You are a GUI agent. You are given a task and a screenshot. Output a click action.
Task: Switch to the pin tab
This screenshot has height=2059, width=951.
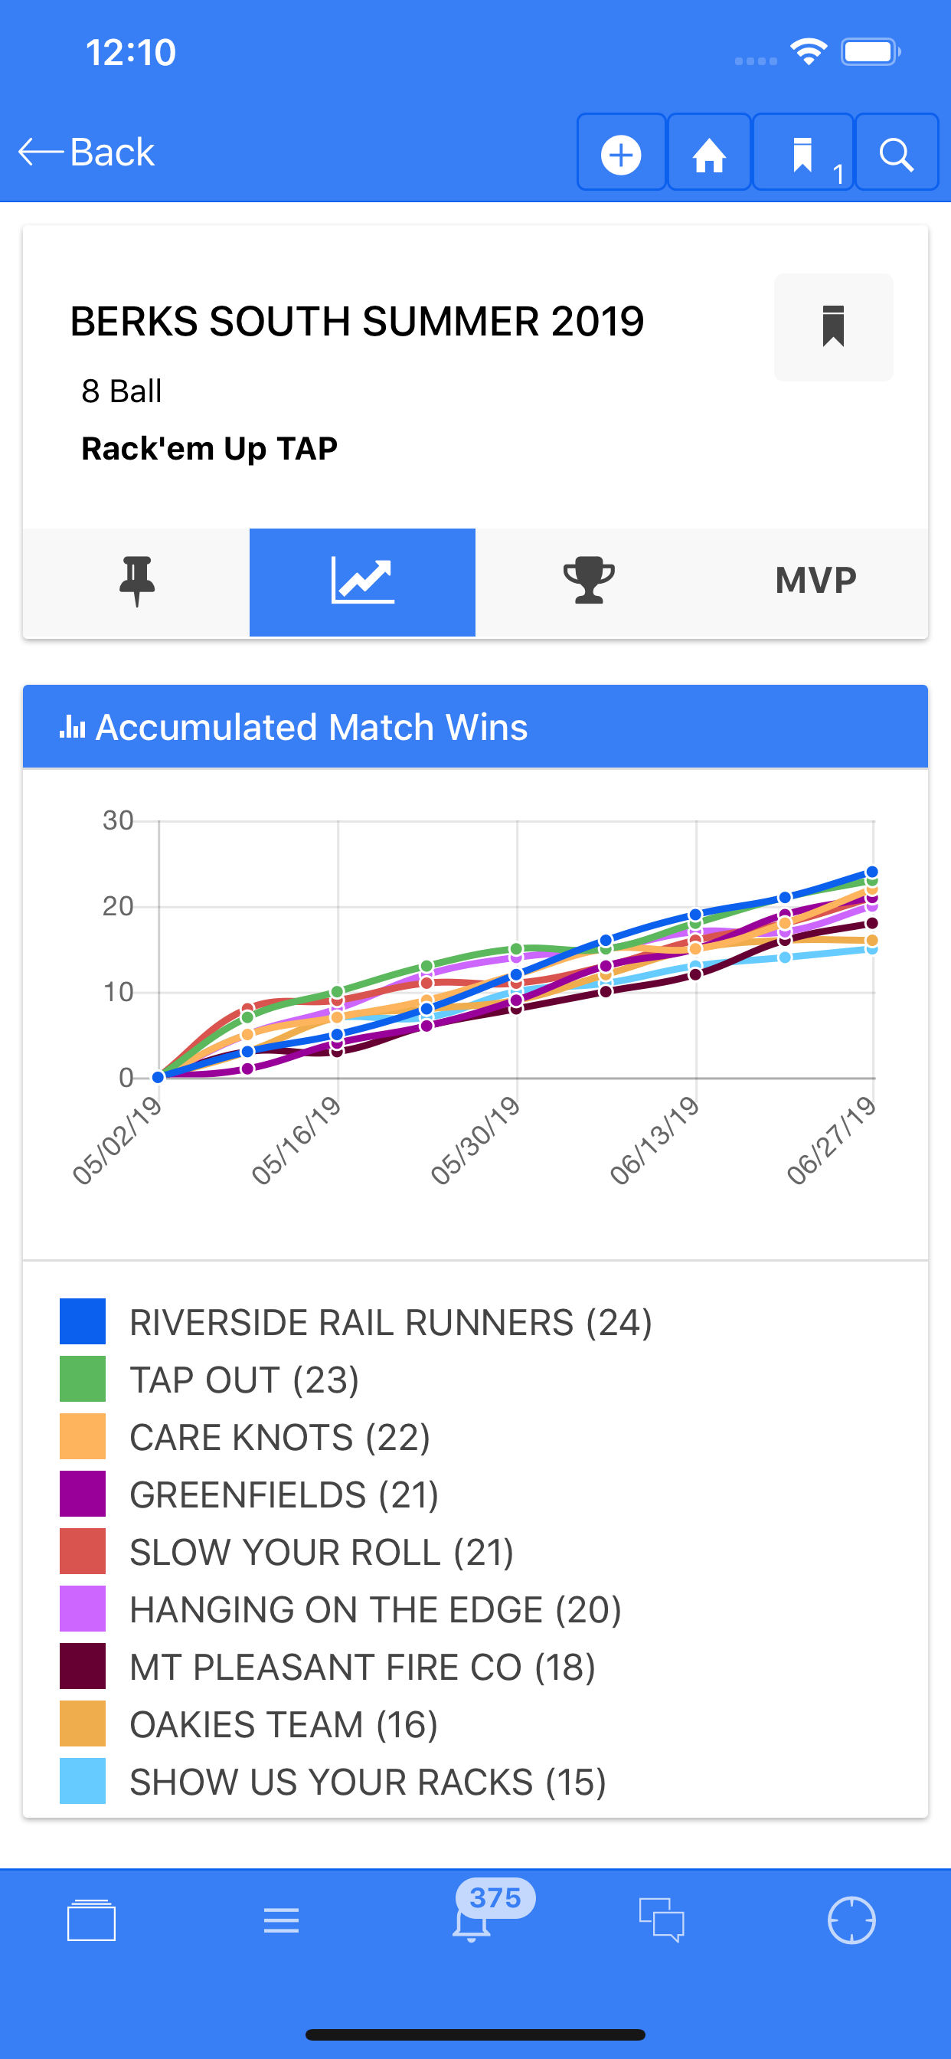(136, 582)
